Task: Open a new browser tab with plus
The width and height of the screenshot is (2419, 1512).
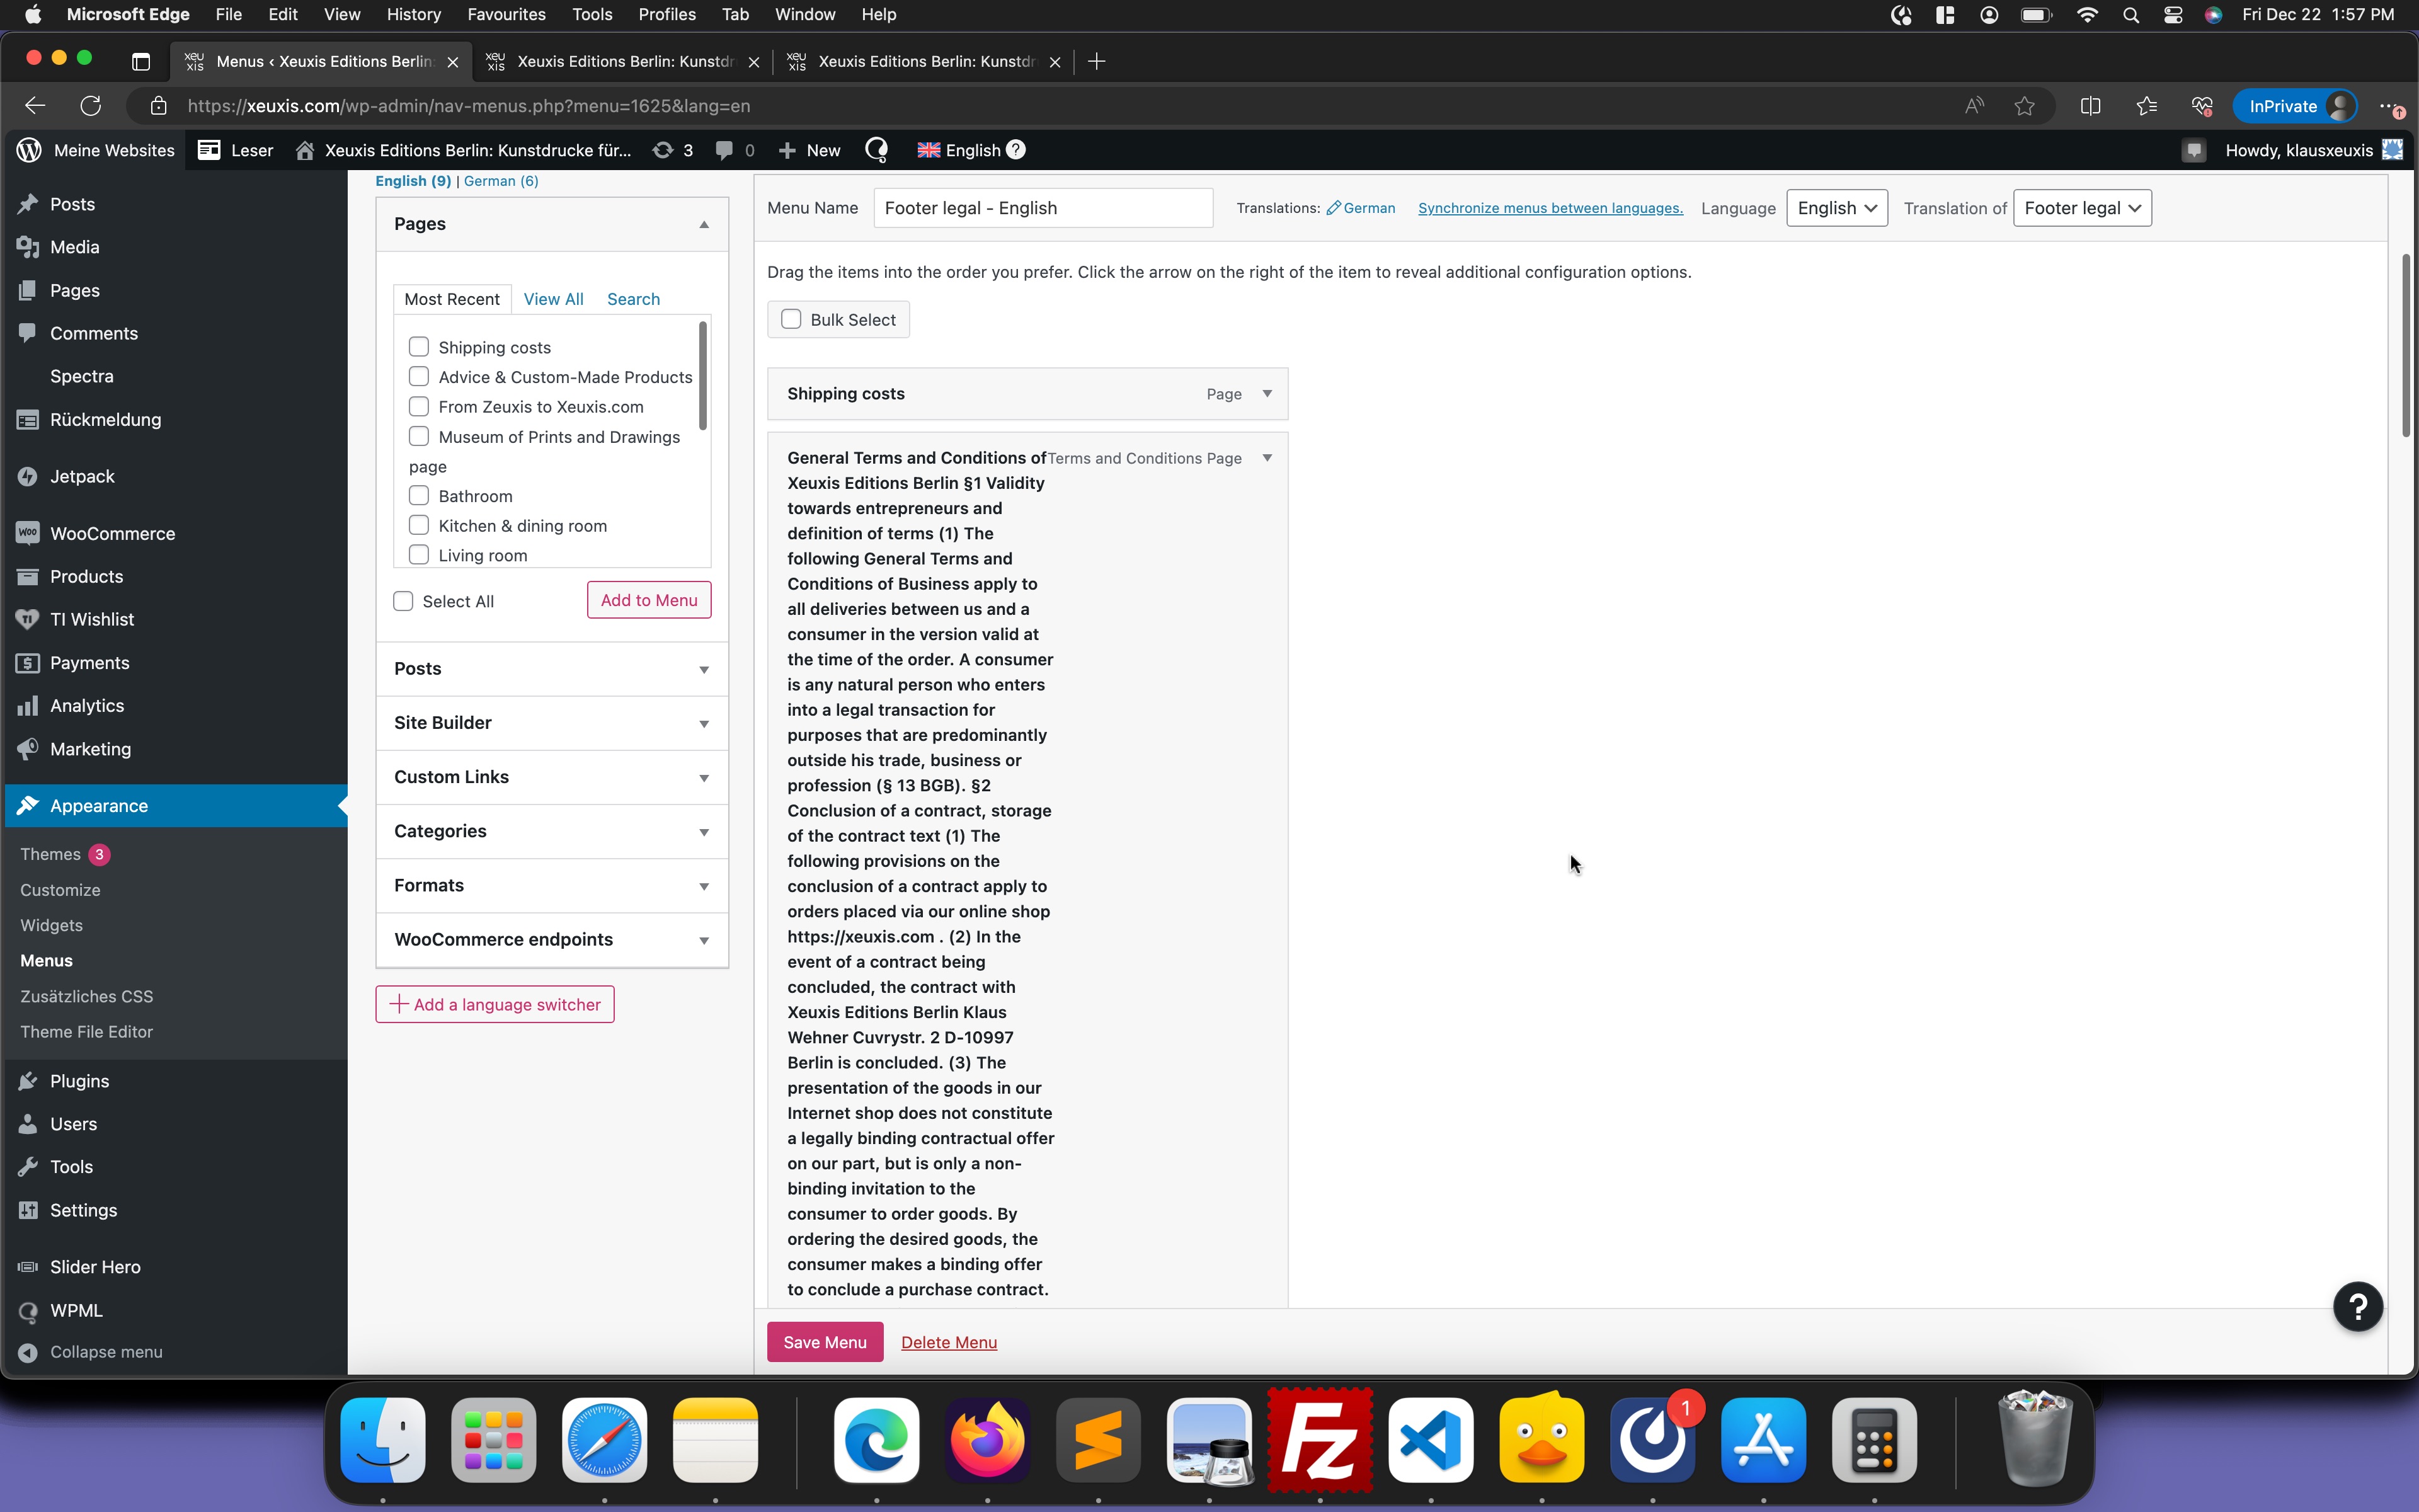Action: (x=1095, y=61)
